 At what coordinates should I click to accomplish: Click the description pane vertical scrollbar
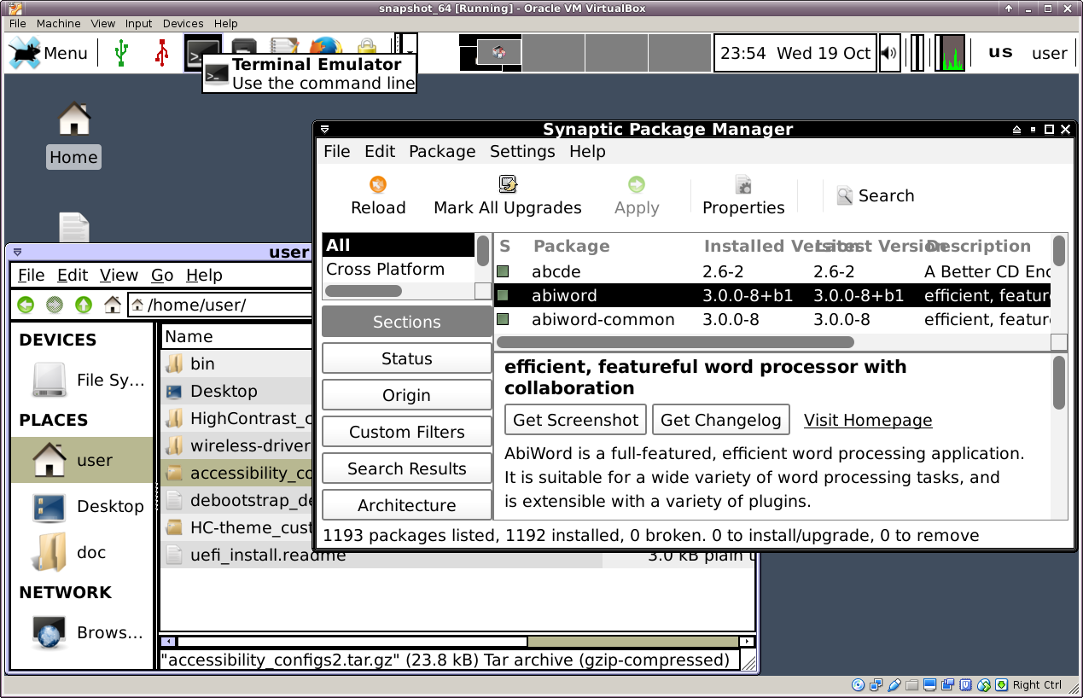(x=1059, y=383)
